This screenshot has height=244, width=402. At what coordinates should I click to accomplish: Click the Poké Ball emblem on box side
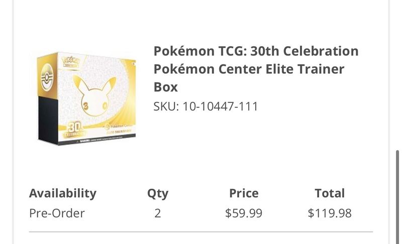(x=47, y=77)
